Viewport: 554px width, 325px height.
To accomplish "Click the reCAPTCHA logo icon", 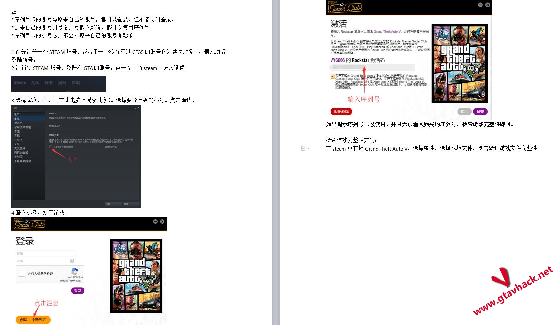I will tap(75, 271).
